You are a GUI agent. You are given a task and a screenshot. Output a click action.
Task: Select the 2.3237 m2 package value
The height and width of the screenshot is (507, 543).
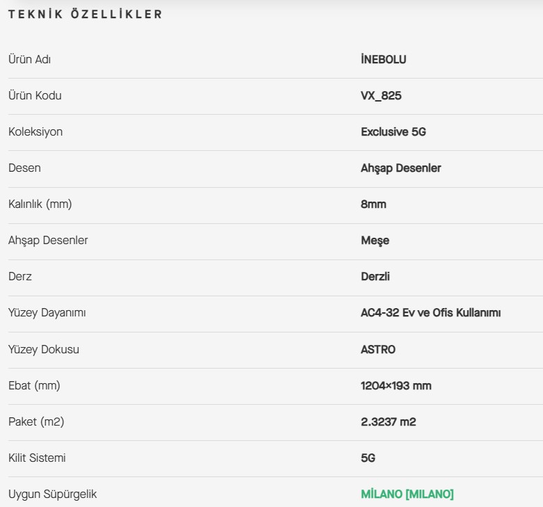(x=388, y=422)
